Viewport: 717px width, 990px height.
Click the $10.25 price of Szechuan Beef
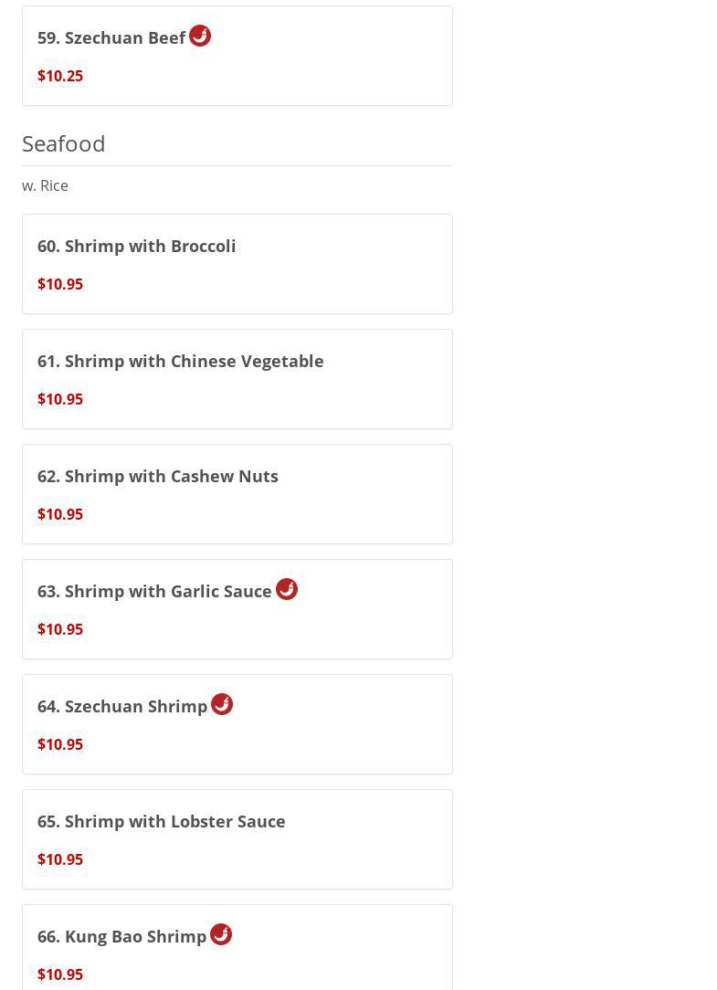click(60, 76)
